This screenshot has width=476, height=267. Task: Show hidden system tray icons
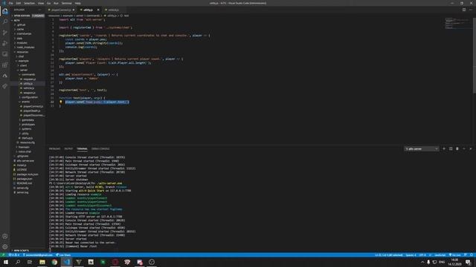pos(422,262)
